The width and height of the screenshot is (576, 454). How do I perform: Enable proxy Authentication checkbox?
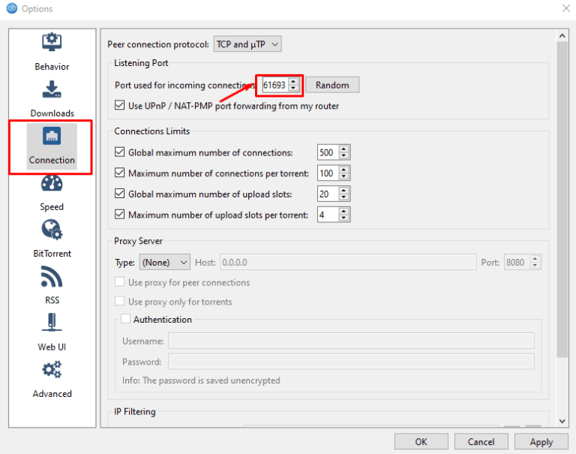coord(126,319)
